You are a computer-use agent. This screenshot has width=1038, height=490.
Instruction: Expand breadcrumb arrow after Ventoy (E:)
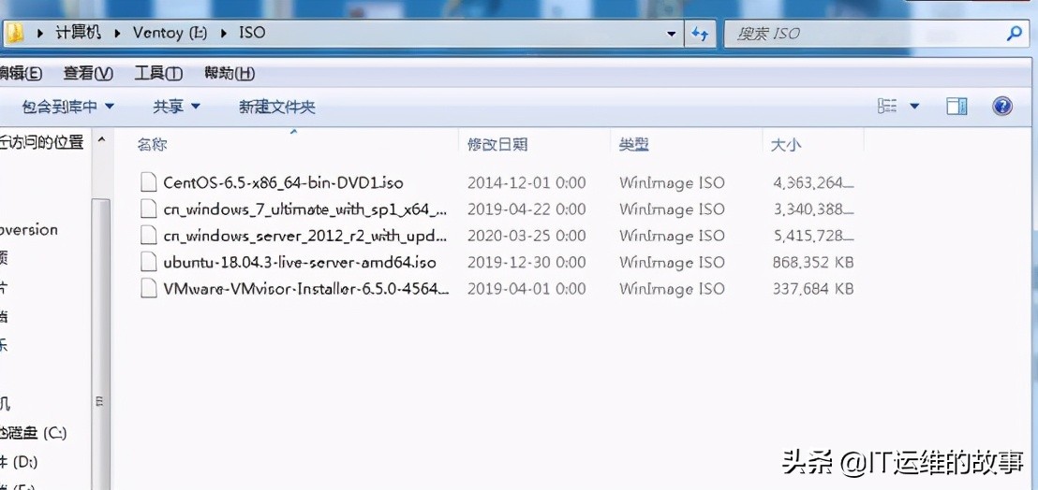pyautogui.click(x=223, y=33)
